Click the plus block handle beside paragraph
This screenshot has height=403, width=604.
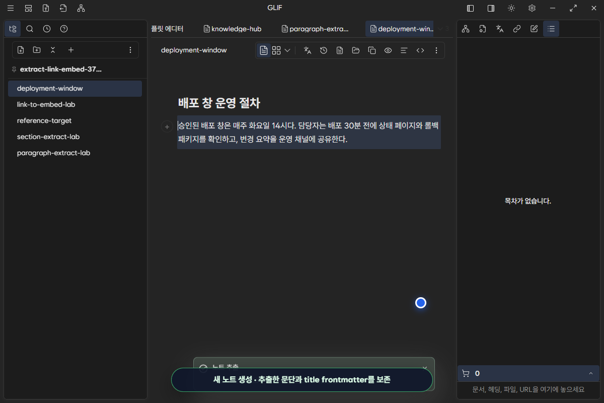(167, 127)
